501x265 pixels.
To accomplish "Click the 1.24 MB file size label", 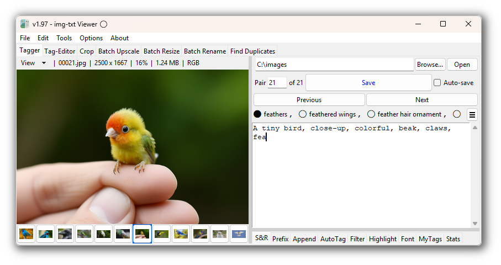I will click(167, 63).
